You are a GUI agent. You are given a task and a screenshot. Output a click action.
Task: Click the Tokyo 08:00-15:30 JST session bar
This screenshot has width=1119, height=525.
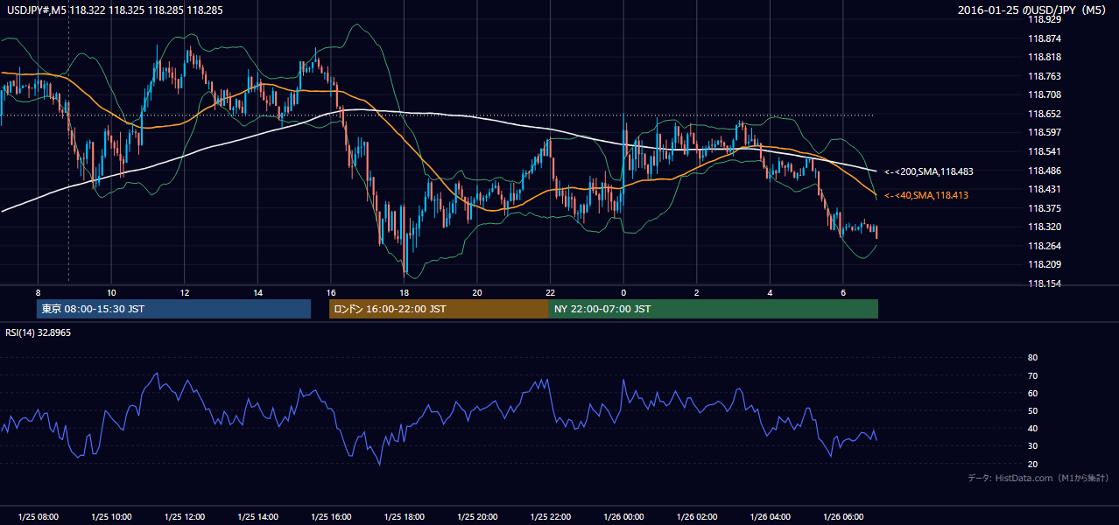[x=173, y=309]
